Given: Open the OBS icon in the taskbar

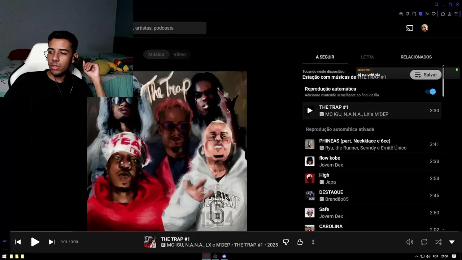Looking at the screenshot, I should pyautogui.click(x=215, y=256).
